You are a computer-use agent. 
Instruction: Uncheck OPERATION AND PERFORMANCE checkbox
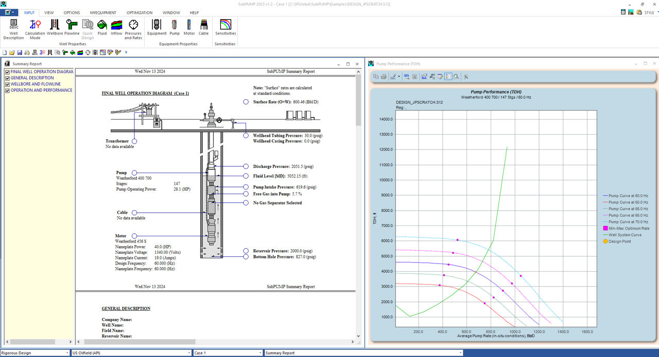tap(7, 90)
